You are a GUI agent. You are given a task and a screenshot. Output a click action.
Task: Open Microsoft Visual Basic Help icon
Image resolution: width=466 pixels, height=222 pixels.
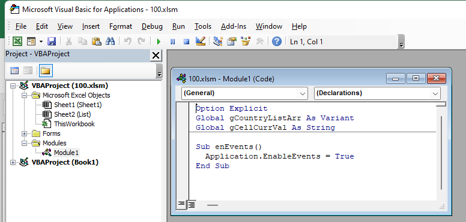point(277,41)
